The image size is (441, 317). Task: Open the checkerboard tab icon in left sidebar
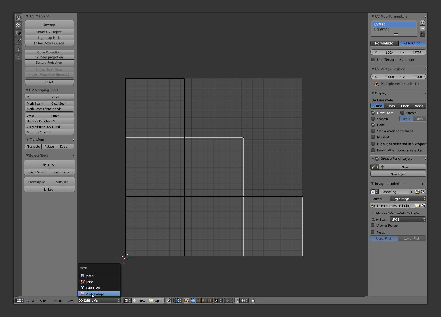point(18,25)
